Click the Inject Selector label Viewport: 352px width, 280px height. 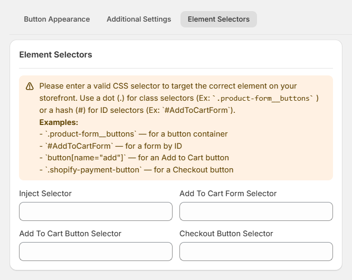click(x=45, y=194)
